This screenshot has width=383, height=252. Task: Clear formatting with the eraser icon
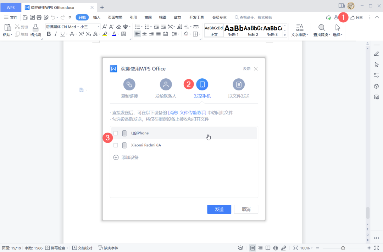[x=118, y=27]
